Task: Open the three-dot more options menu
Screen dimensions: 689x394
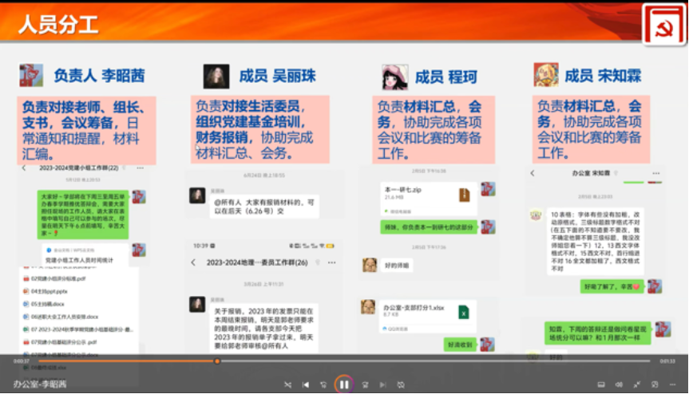Action: (x=673, y=384)
